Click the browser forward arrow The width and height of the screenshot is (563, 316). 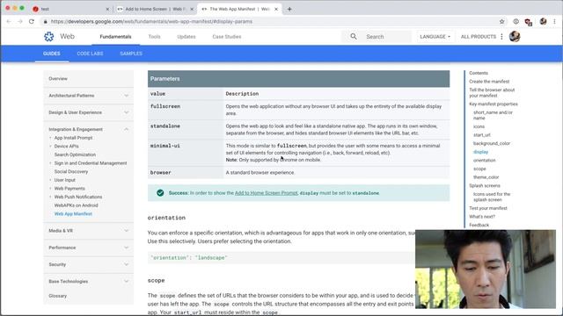pyautogui.click(x=20, y=21)
